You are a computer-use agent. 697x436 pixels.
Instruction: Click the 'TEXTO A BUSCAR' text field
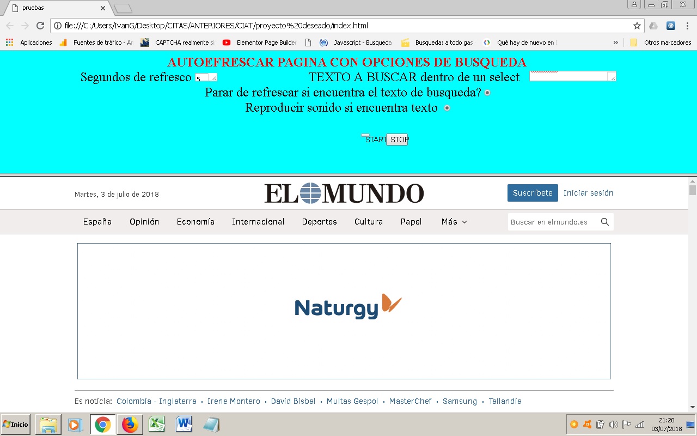click(x=572, y=76)
